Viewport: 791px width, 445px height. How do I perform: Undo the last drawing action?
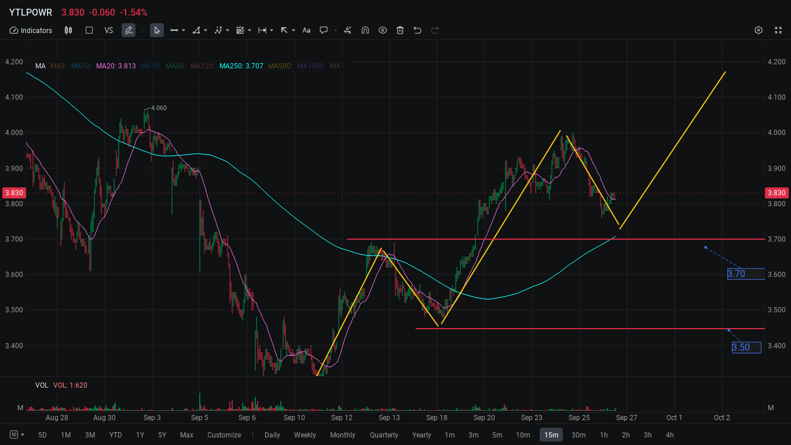click(x=418, y=30)
